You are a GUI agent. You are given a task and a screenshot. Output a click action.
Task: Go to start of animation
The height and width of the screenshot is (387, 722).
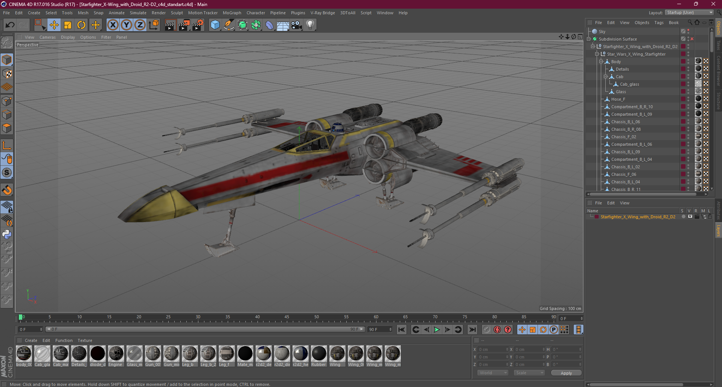tap(402, 330)
